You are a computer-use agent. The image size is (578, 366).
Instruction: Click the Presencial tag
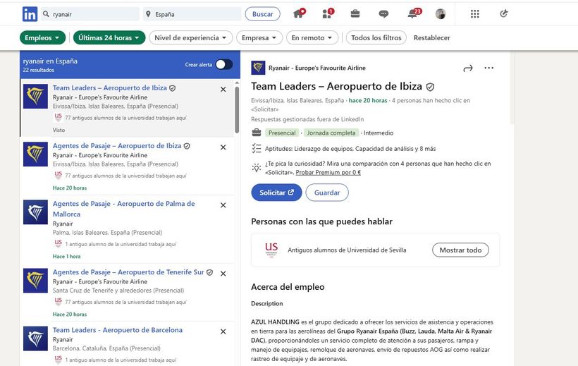(x=282, y=133)
